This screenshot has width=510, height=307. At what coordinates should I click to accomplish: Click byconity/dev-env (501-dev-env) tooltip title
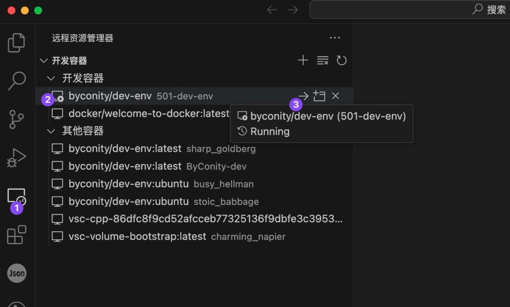tap(328, 116)
